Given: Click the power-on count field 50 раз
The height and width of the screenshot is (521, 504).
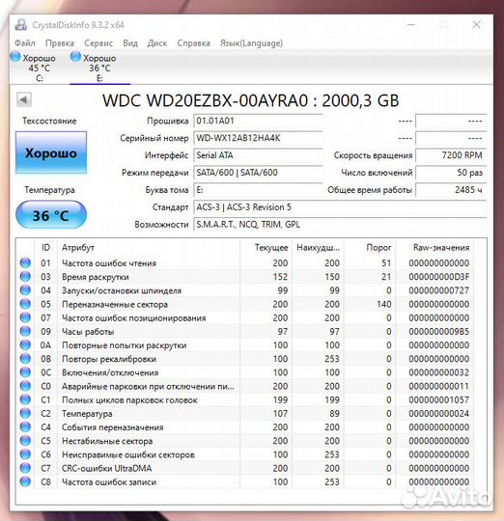Looking at the screenshot, I should click(451, 173).
